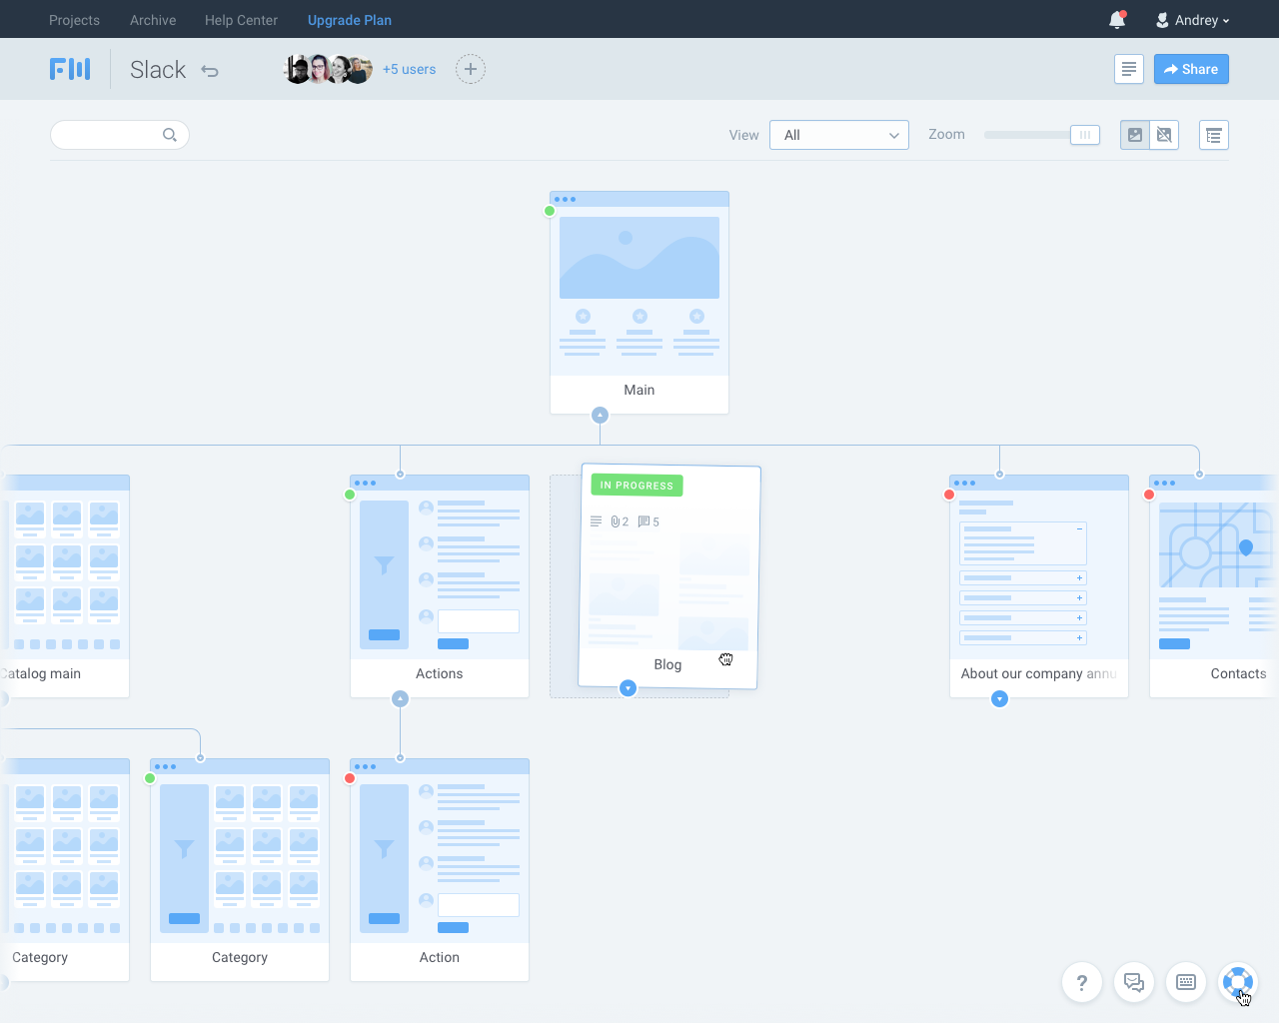Viewport: 1279px width, 1023px height.
Task: Click the red status dot on Action card
Action: tap(350, 778)
